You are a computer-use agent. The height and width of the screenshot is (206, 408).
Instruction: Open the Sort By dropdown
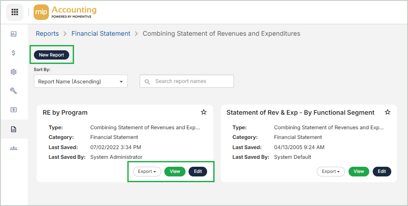(81, 82)
